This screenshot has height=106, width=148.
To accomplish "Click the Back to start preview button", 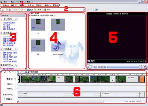I will click(x=98, y=67).
